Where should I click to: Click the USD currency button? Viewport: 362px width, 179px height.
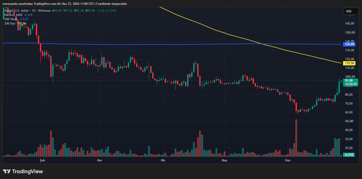click(351, 11)
